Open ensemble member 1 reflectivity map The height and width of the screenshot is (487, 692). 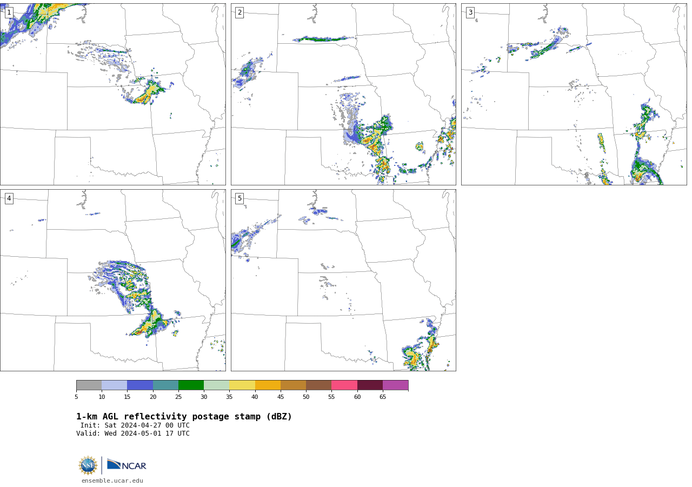click(112, 94)
